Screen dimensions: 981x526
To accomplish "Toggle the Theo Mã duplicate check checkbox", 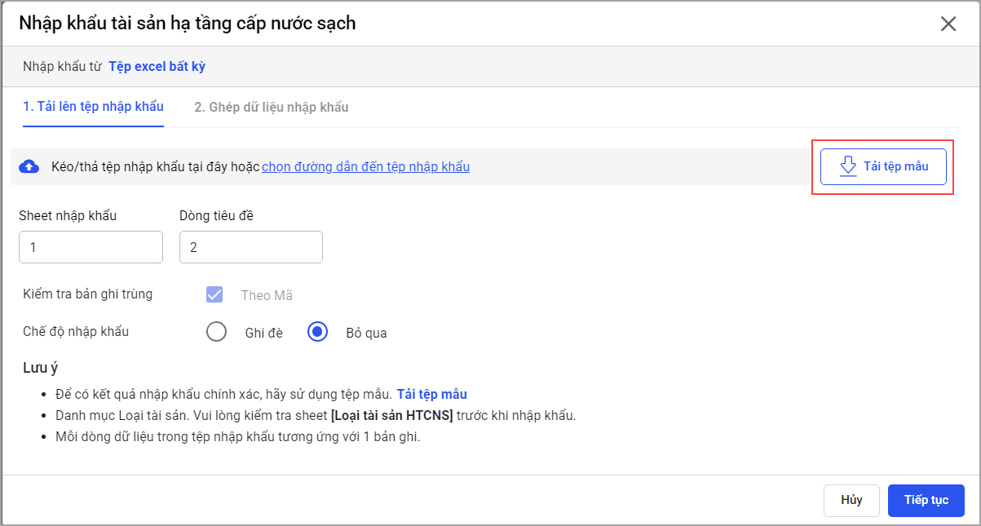I will pyautogui.click(x=215, y=295).
